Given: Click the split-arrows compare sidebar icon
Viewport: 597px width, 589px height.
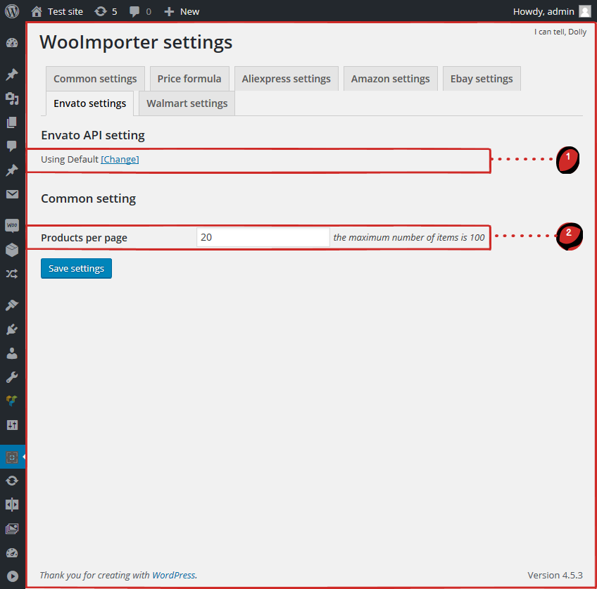Looking at the screenshot, I should [x=12, y=505].
